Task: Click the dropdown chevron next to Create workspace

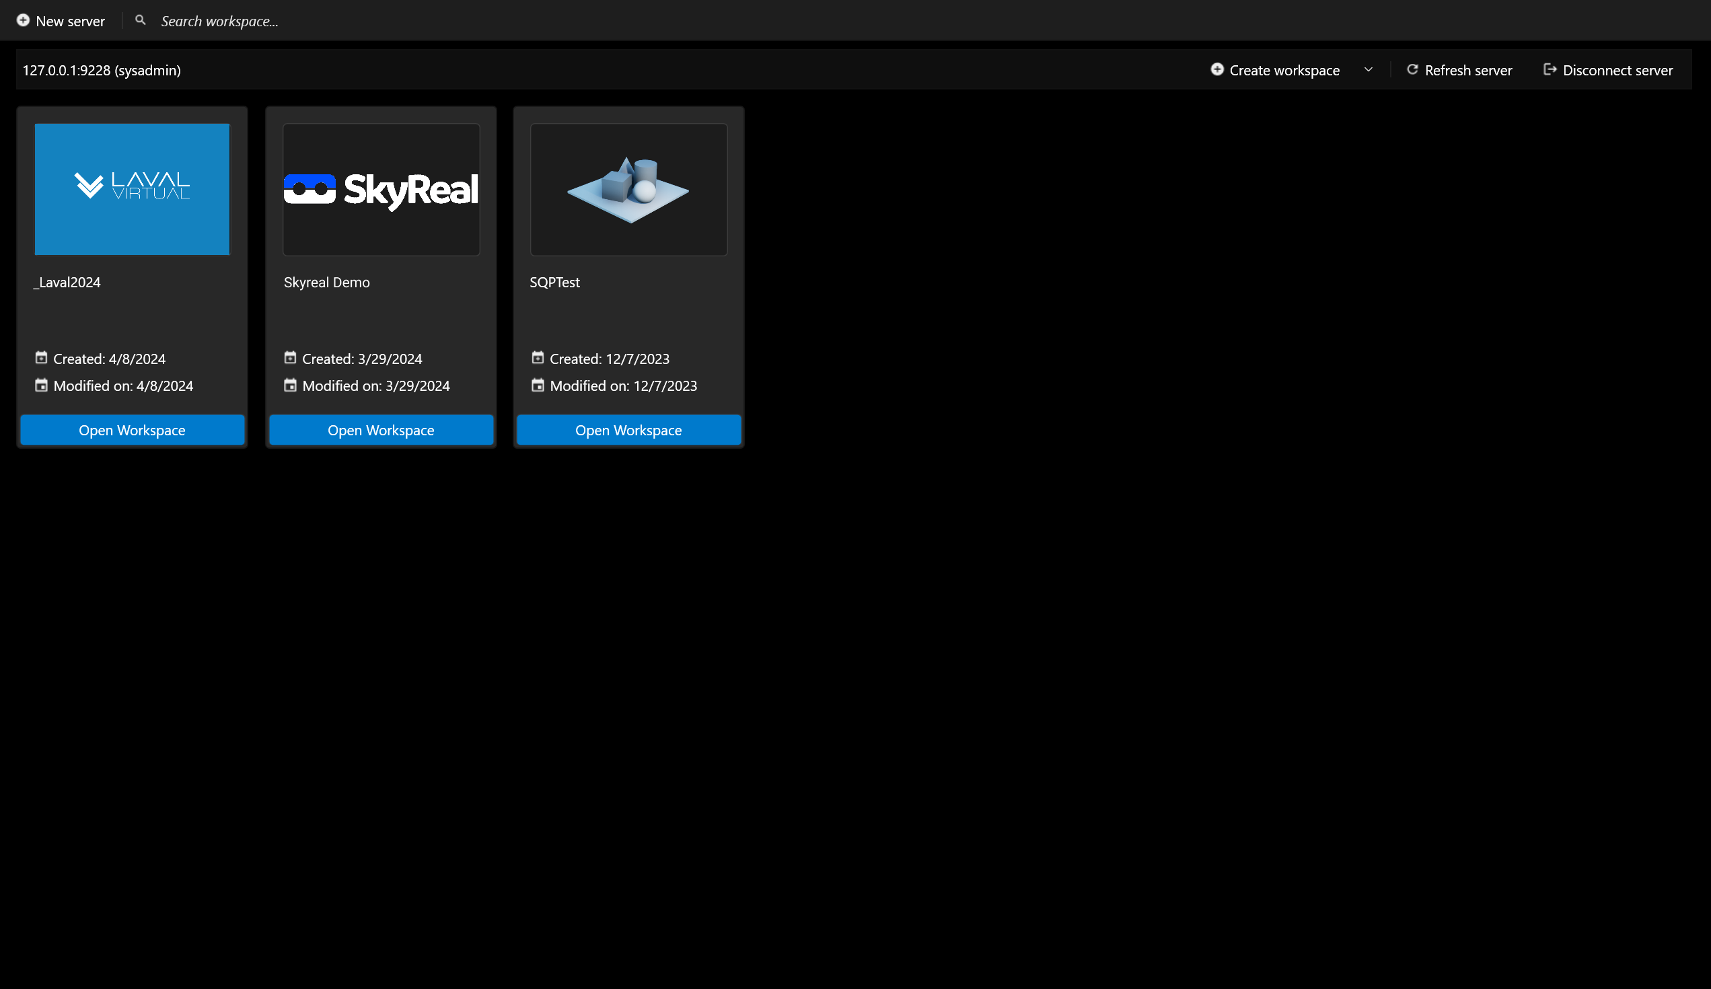Action: tap(1367, 69)
